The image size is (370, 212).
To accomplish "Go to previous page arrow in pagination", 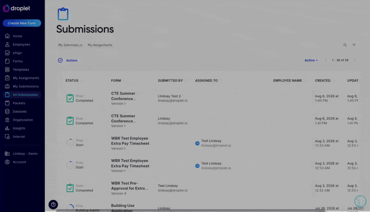I will (x=326, y=60).
